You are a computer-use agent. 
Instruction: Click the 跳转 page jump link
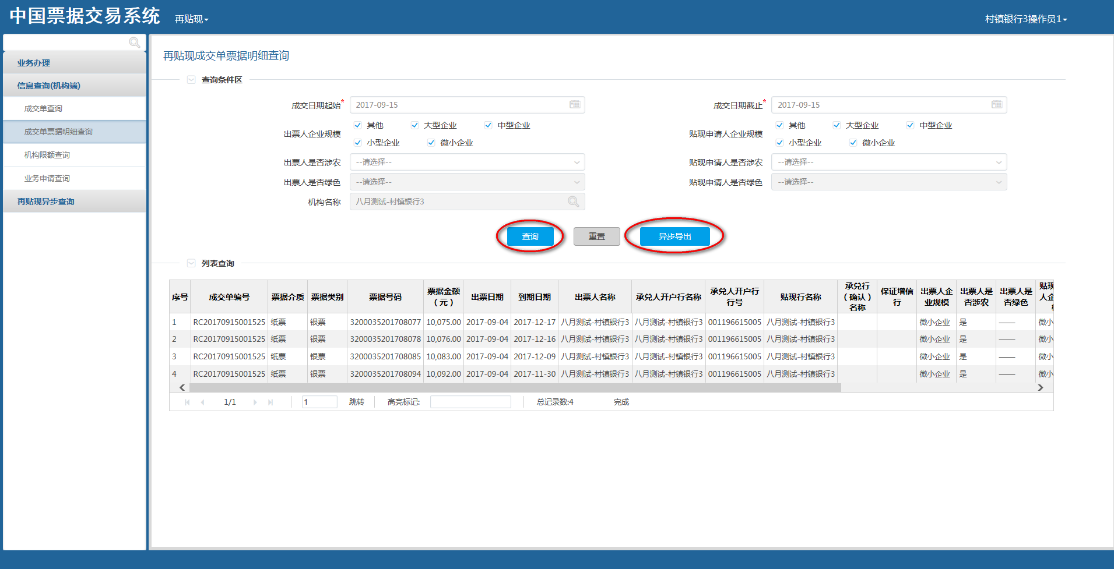coord(357,402)
